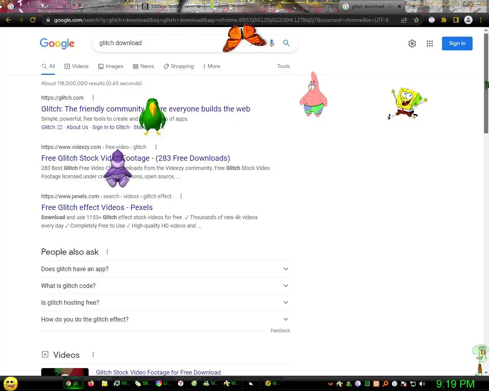
Task: Go back in Chrome
Action: tap(8, 20)
